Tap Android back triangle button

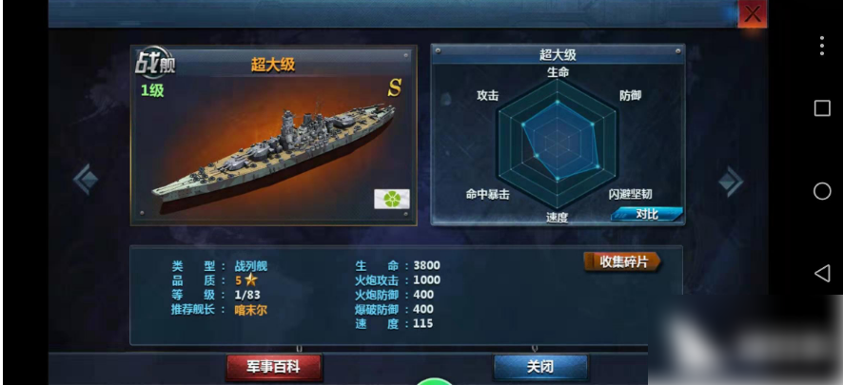(822, 274)
